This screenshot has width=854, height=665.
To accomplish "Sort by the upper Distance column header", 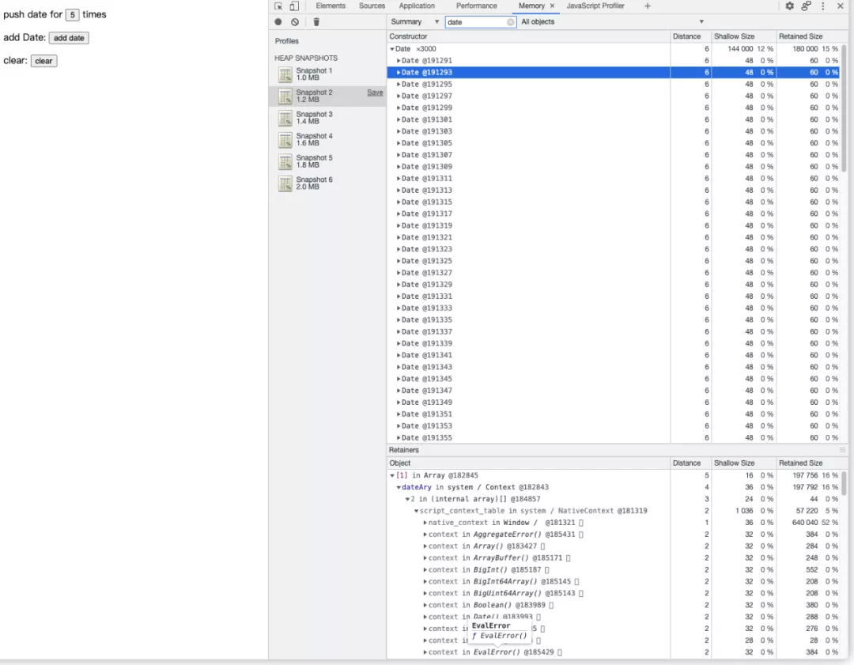I will 690,36.
